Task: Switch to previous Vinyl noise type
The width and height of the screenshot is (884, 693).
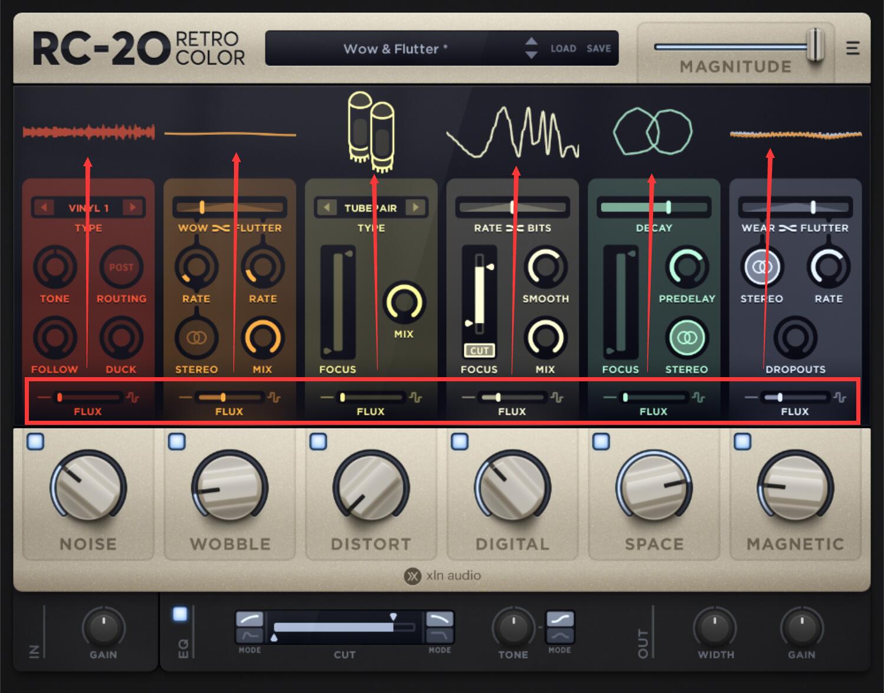Action: click(x=44, y=207)
